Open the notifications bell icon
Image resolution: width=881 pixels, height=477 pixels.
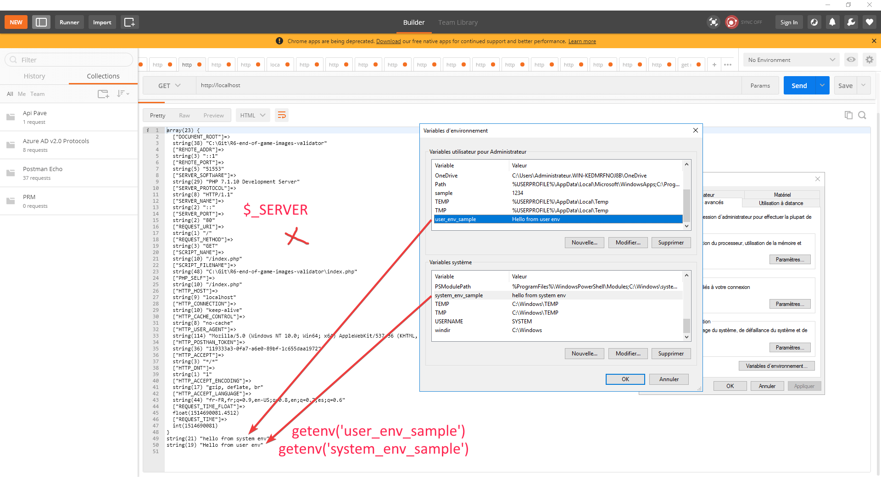832,22
